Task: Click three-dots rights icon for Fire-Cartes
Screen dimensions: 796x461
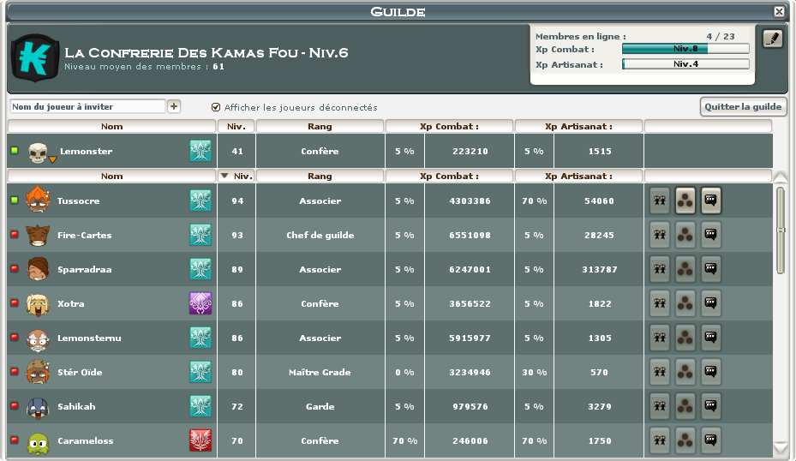Action: click(685, 235)
